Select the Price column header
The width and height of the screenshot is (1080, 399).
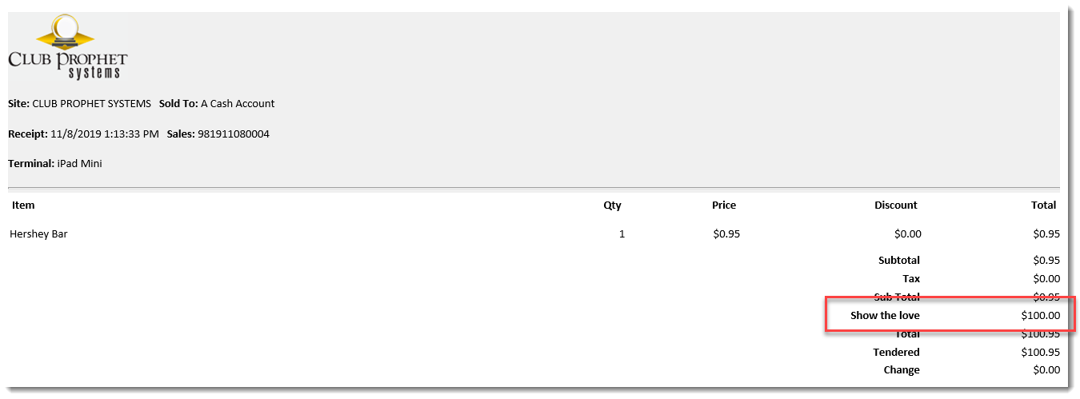(x=724, y=205)
